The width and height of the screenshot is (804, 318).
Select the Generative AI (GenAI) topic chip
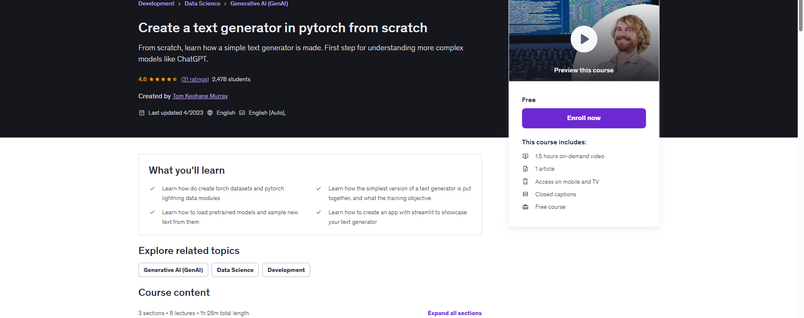[x=173, y=270]
